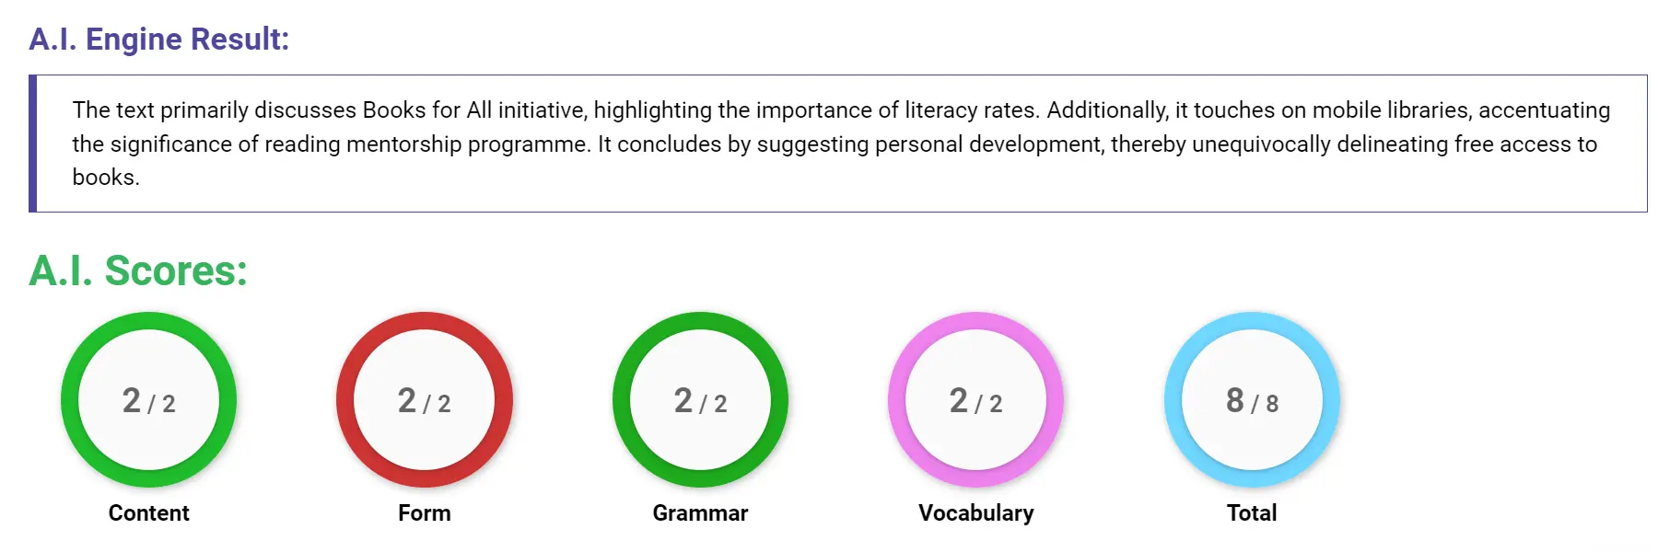Select the Form label text
The height and width of the screenshot is (552, 1658).
pyautogui.click(x=425, y=513)
